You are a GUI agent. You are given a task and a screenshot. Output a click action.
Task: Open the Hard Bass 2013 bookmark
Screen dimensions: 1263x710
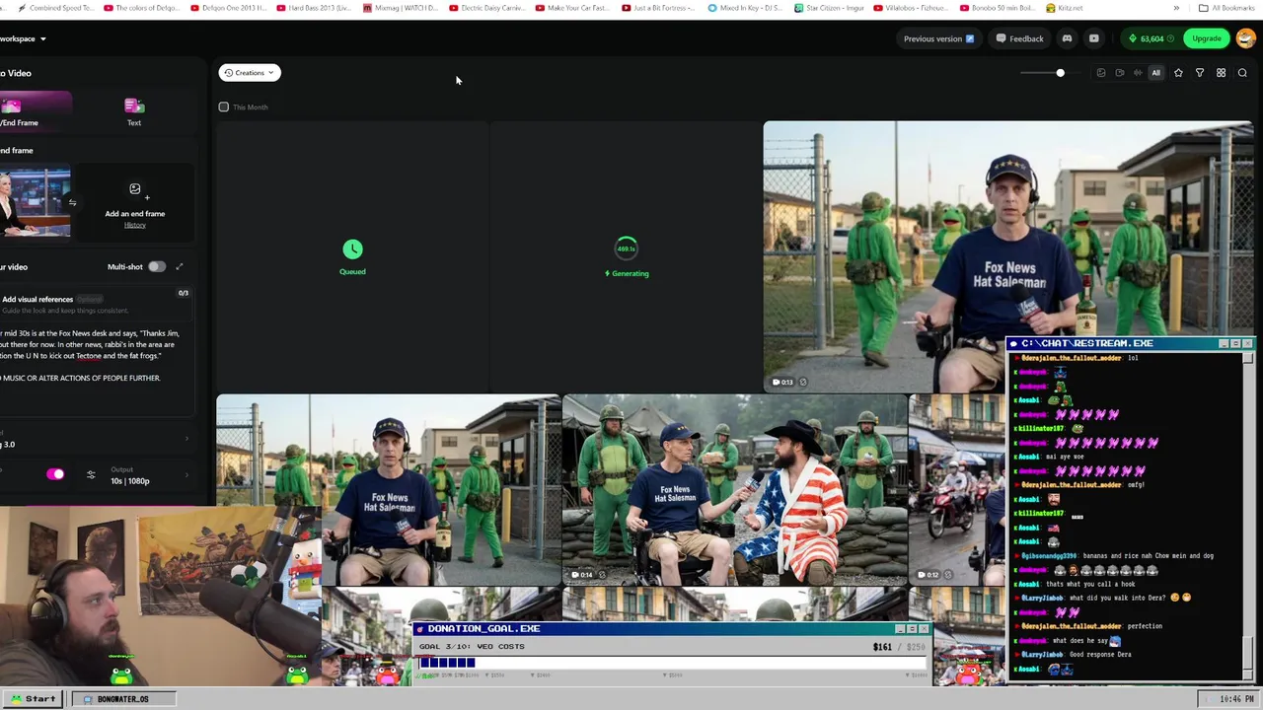315,8
